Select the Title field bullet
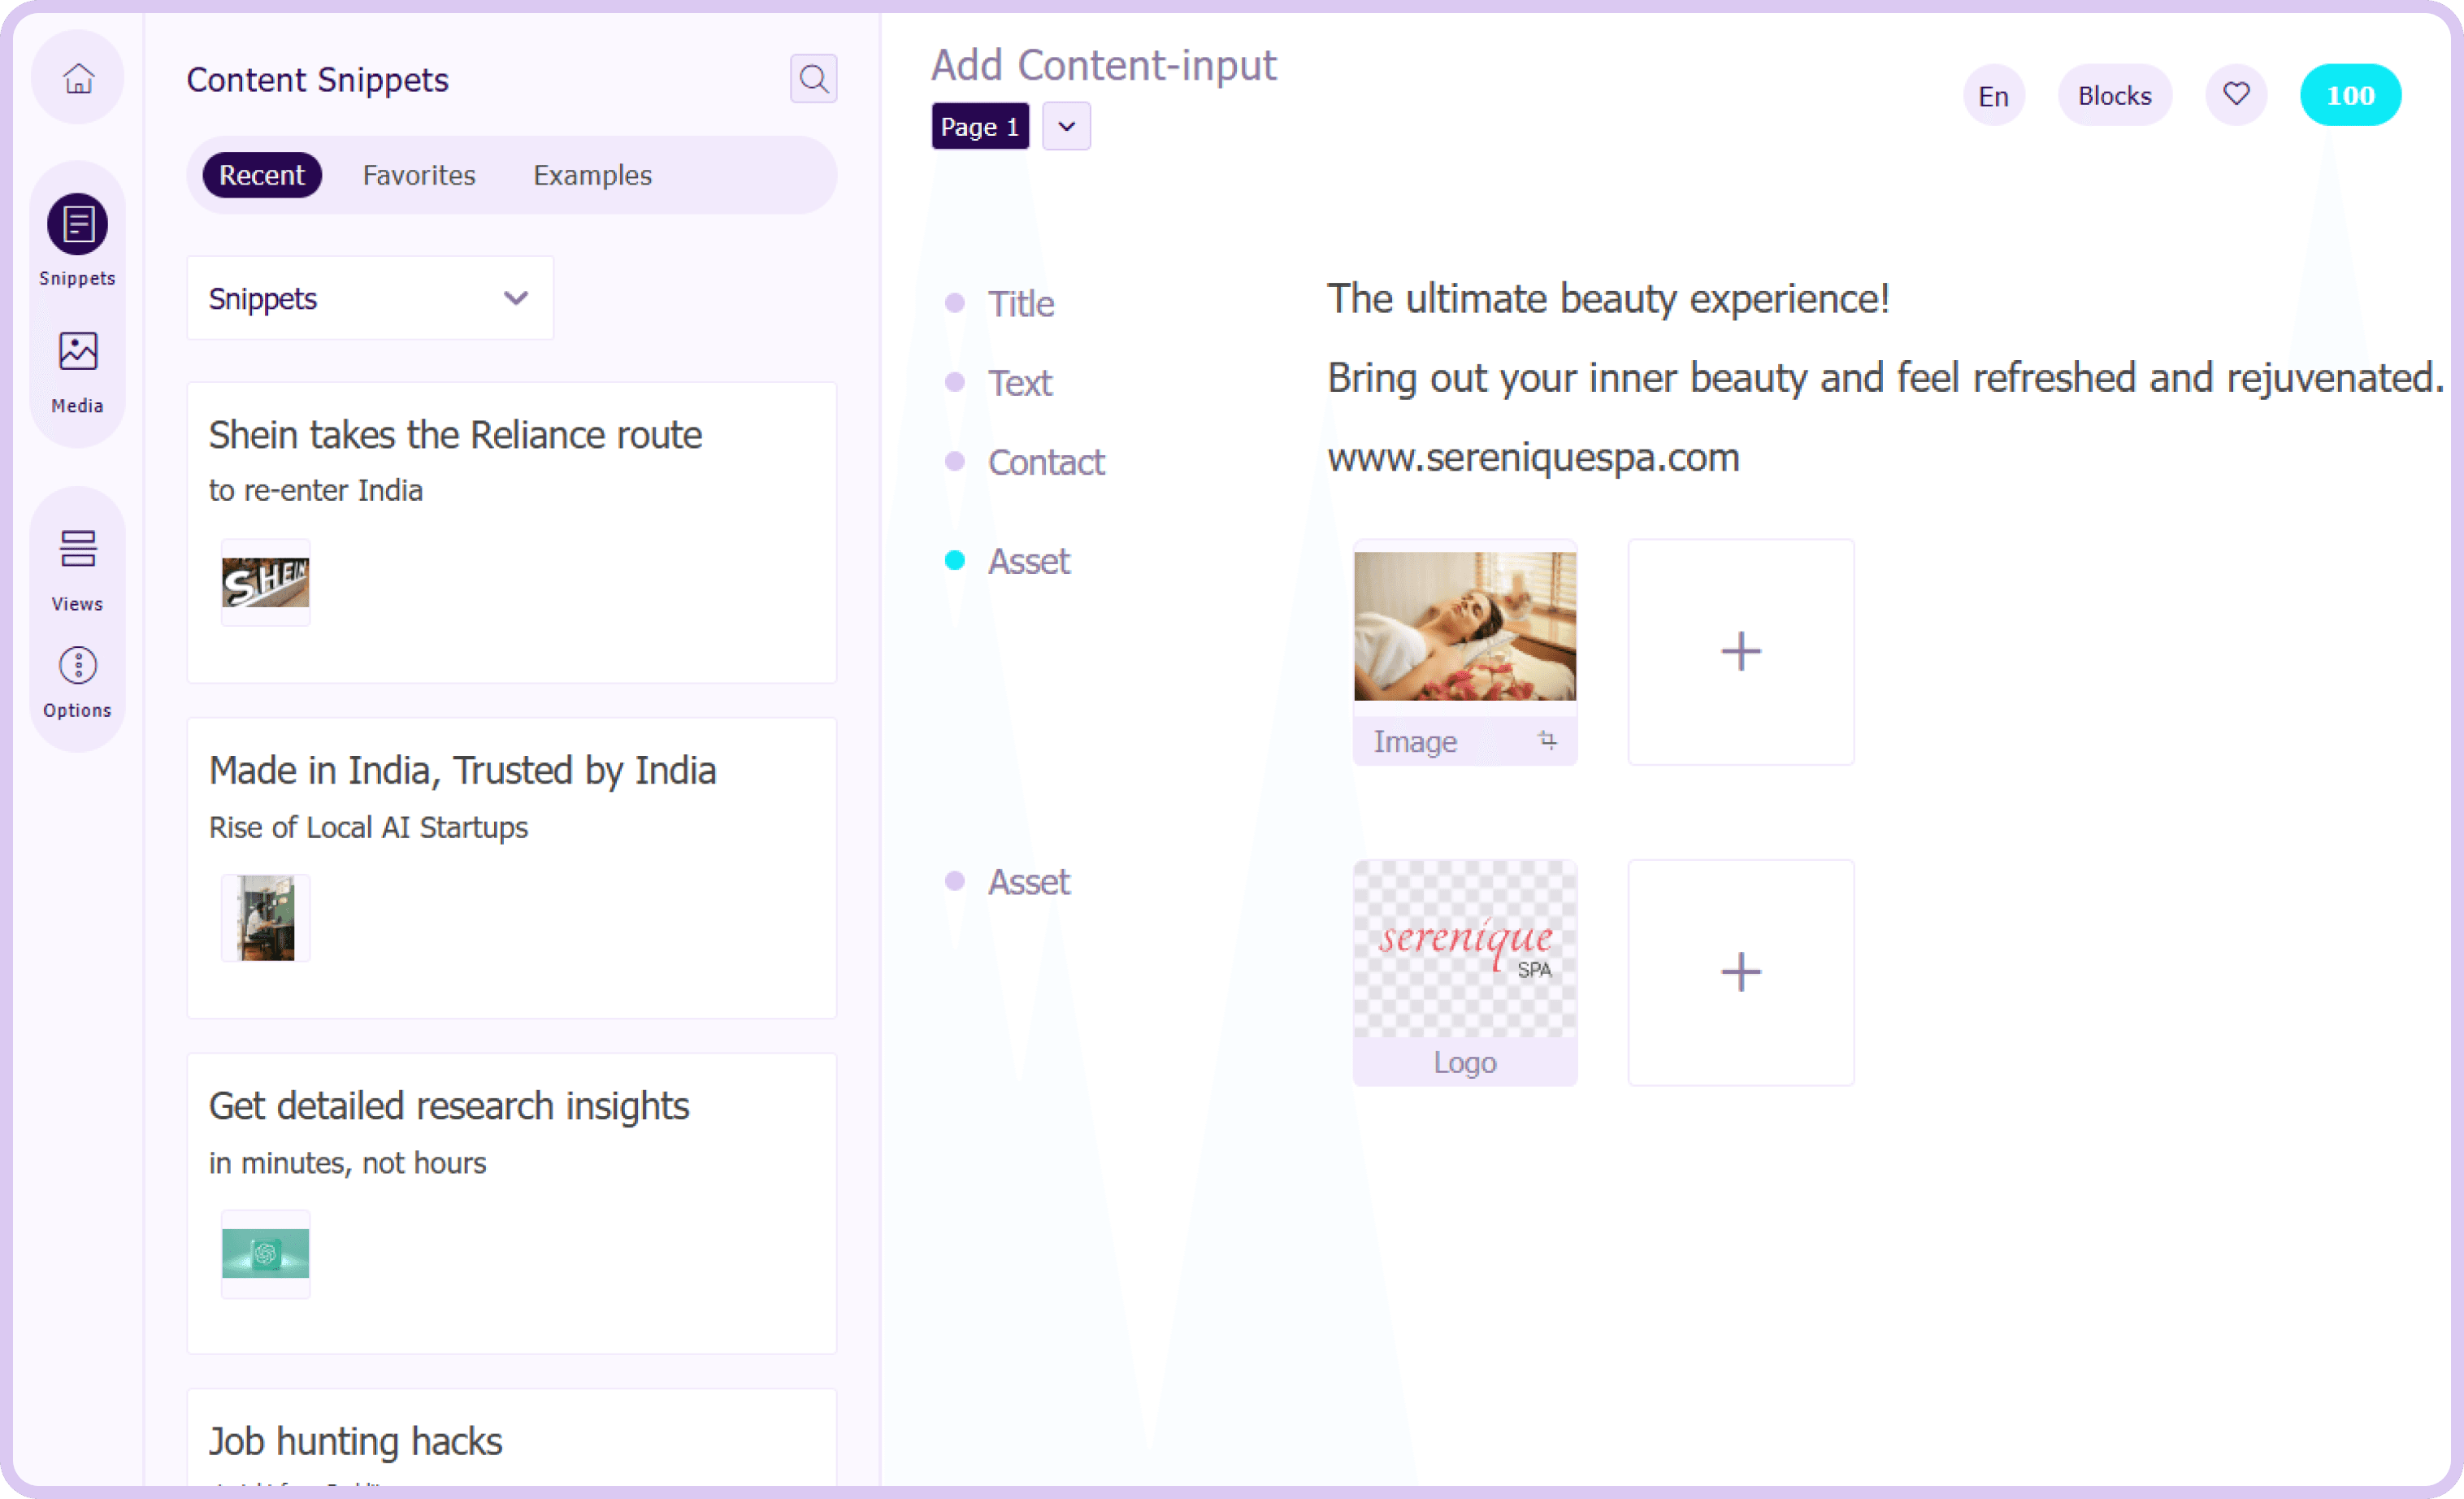 (x=955, y=303)
